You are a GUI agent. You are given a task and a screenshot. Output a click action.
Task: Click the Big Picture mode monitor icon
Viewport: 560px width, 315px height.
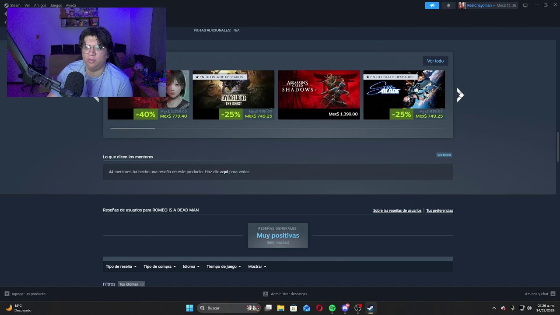pyautogui.click(x=525, y=5)
